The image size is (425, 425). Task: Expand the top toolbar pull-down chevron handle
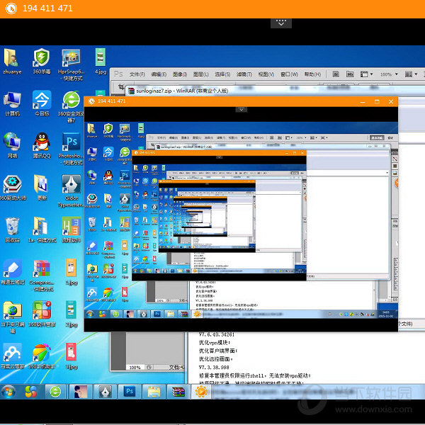tap(281, 23)
